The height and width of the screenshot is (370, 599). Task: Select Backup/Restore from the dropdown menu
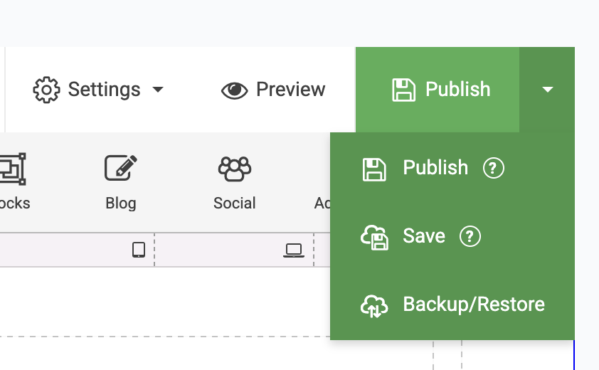click(x=474, y=305)
